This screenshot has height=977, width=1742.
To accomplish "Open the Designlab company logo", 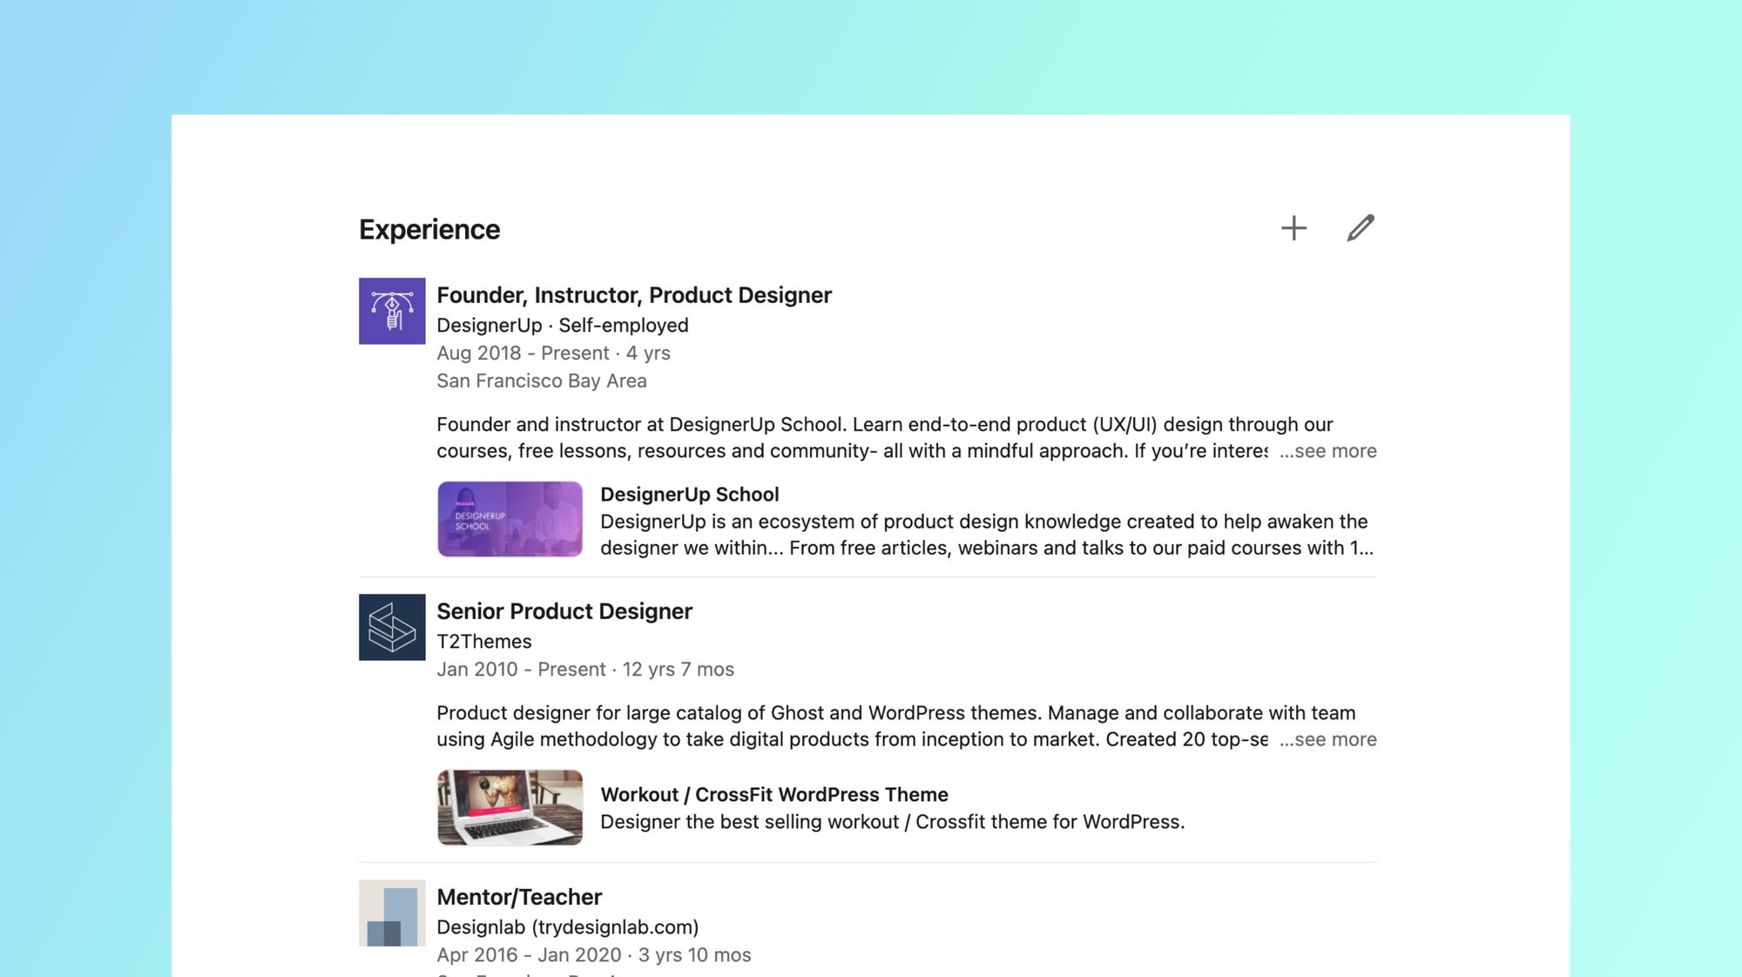I will (392, 913).
